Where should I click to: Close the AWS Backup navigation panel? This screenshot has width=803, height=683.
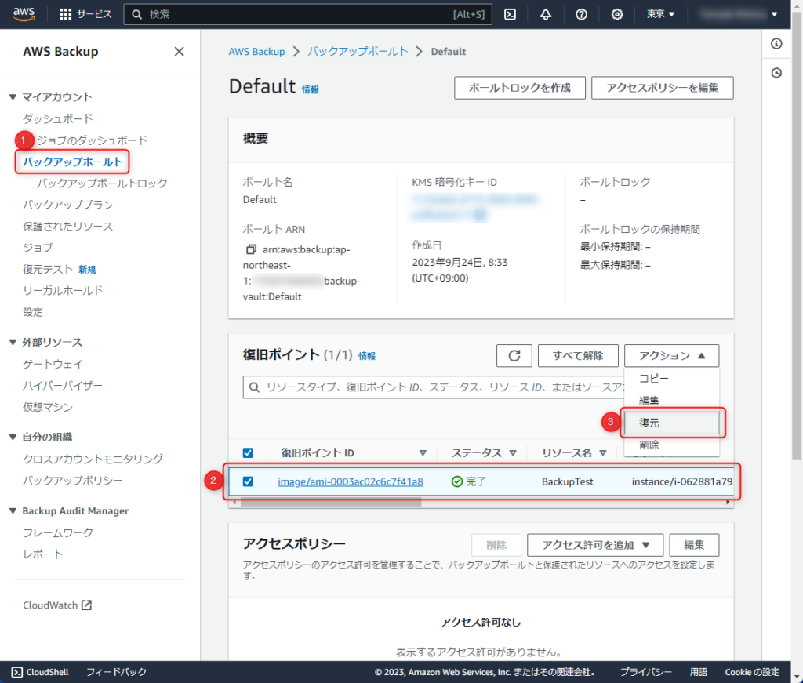(x=179, y=52)
